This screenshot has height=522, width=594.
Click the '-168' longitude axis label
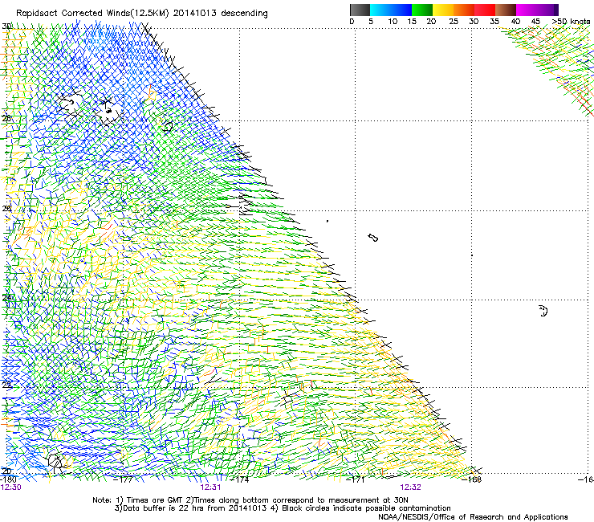472,479
